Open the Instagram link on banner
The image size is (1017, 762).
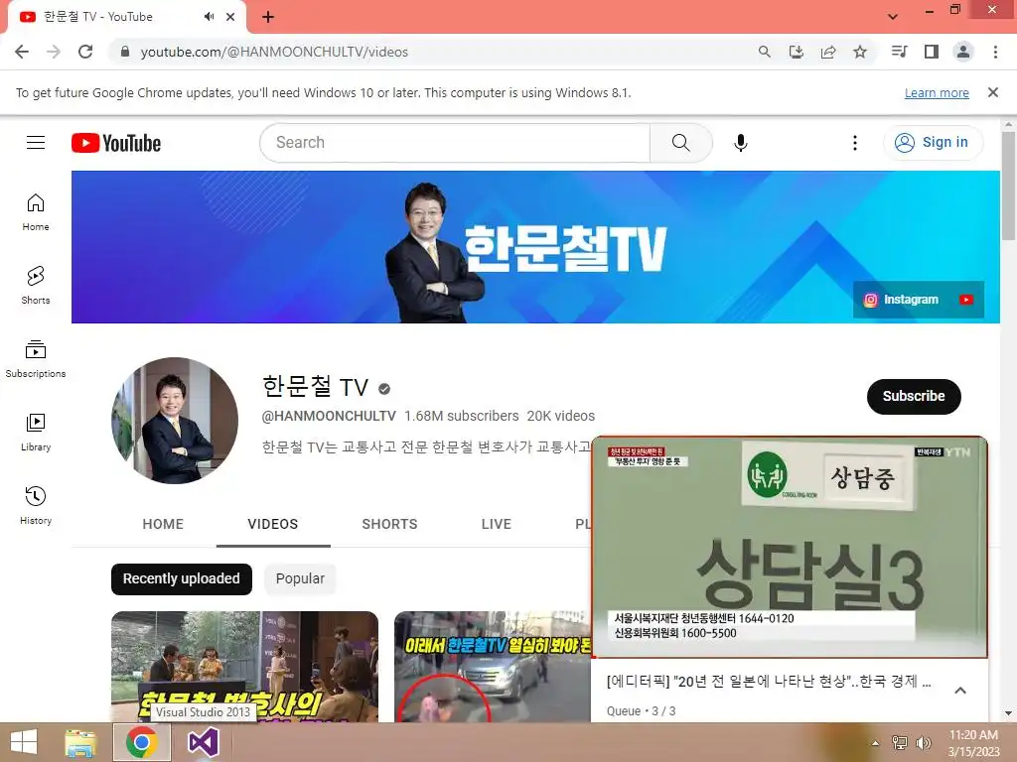[x=902, y=300]
